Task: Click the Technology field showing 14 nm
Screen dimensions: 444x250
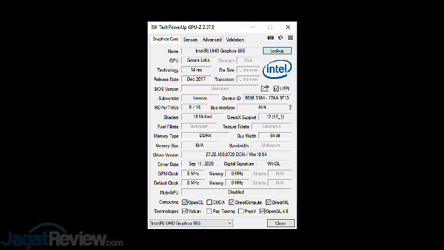Action: 196,70
